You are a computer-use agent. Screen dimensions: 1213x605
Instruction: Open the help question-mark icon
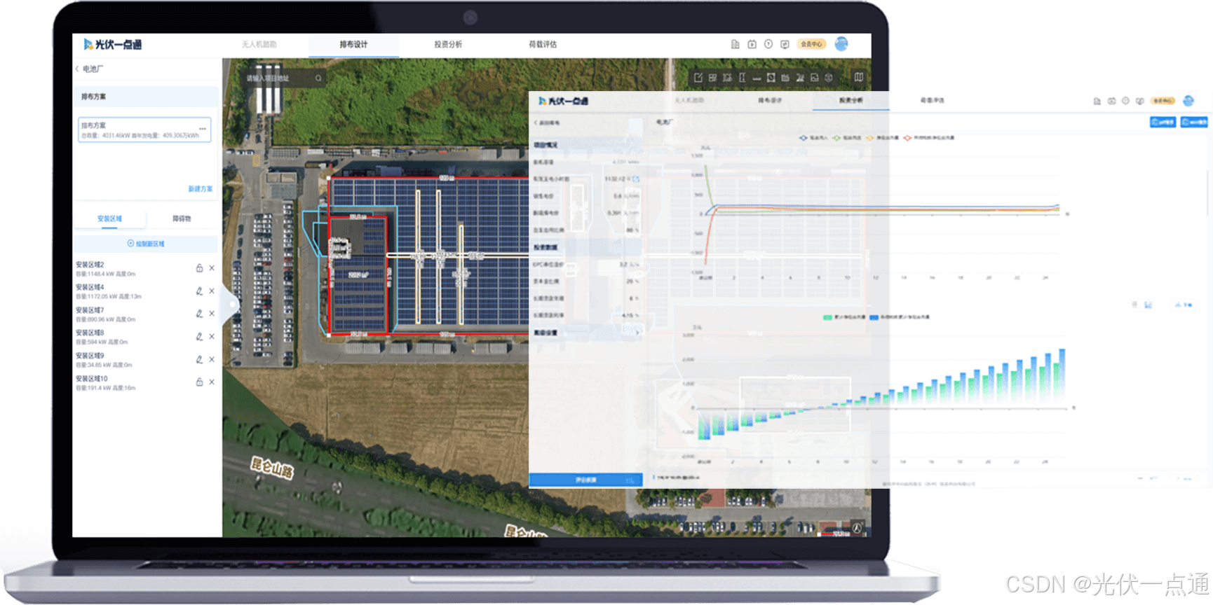pos(768,44)
